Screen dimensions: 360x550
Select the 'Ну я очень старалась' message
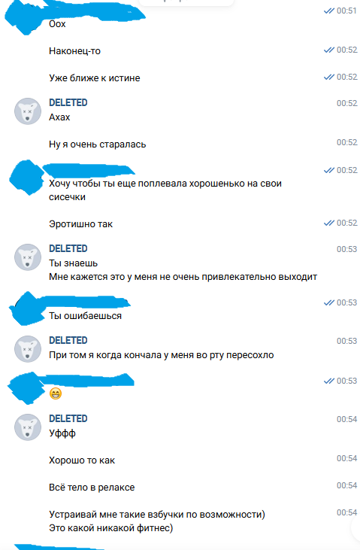pyautogui.click(x=98, y=144)
